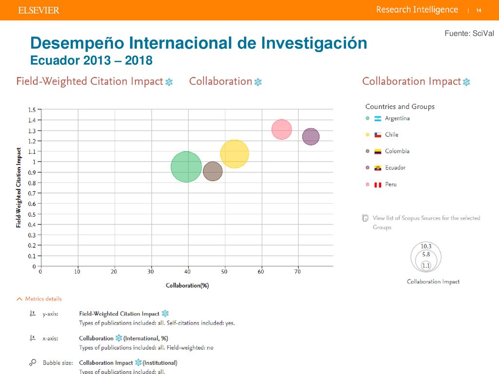The width and height of the screenshot is (499, 374).
Task: Click the snowflake icon beside Collaboration Impact heading
Action: 466,82
